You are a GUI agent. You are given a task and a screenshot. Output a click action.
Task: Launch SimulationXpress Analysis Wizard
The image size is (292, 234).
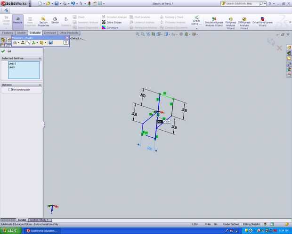coord(214,22)
